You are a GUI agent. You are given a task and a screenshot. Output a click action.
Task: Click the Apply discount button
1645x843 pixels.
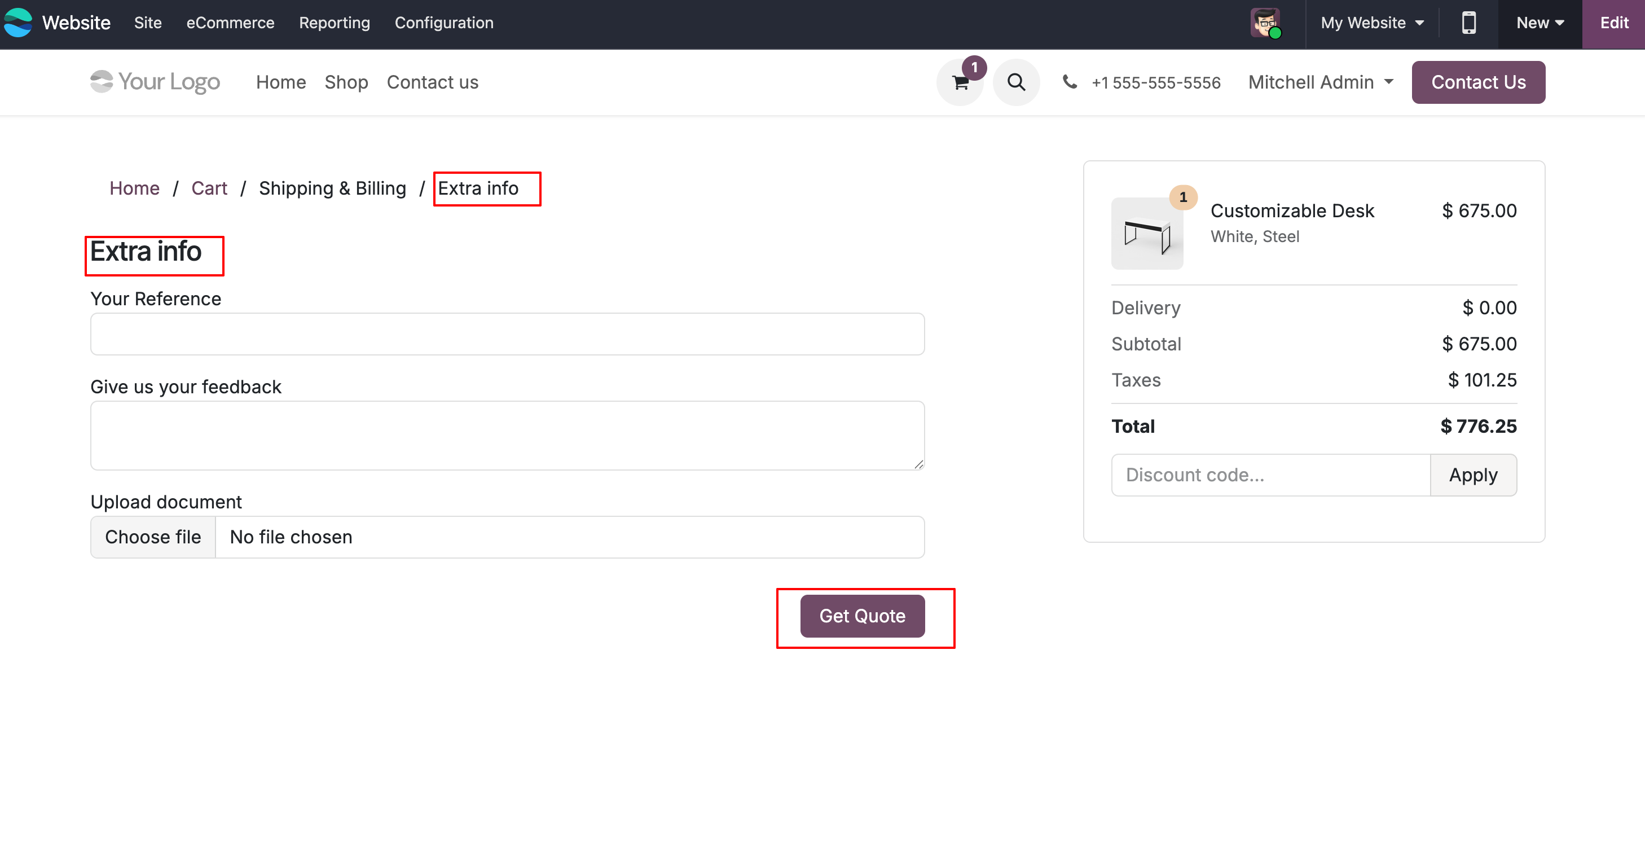[x=1473, y=475]
